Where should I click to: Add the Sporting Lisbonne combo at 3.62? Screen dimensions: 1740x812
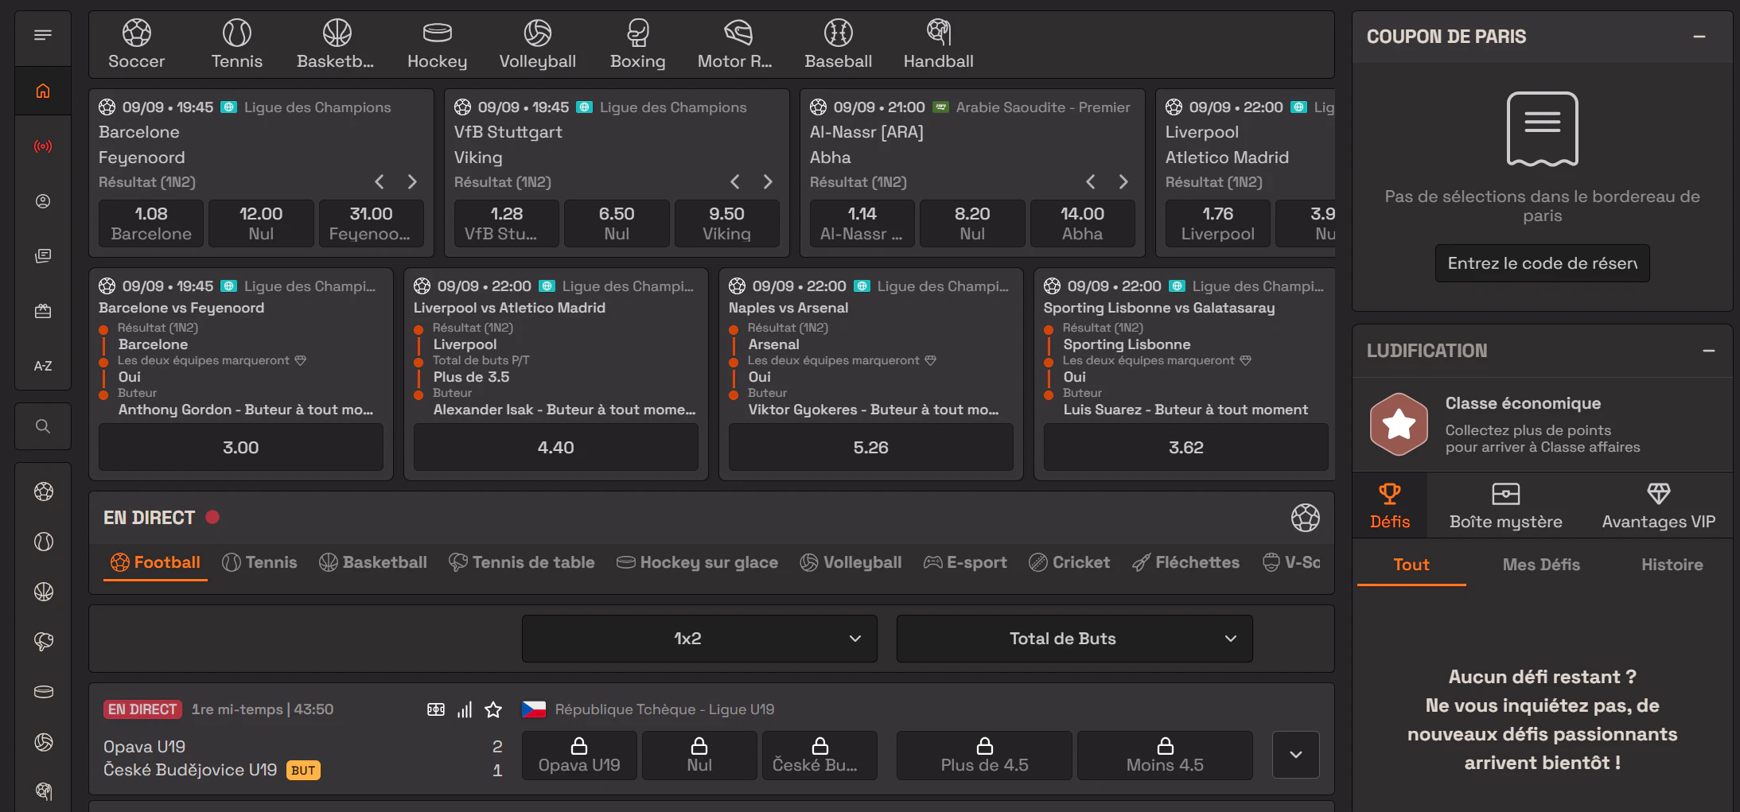click(x=1186, y=448)
